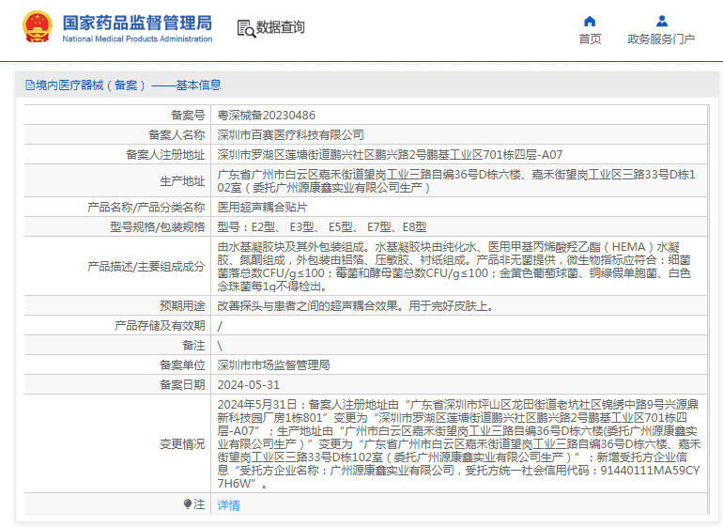
Task: Click the 生产地址 row label
Action: [182, 181]
